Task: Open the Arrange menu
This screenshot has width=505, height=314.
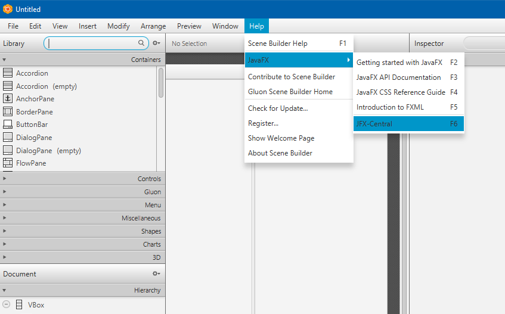Action: (x=153, y=26)
